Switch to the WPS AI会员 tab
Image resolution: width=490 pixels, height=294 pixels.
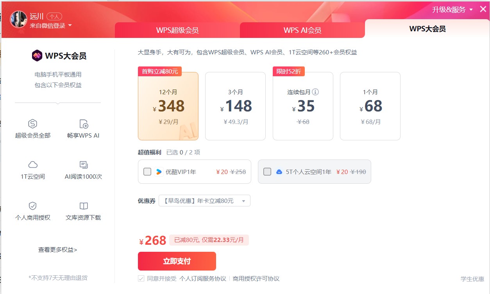coord(302,30)
